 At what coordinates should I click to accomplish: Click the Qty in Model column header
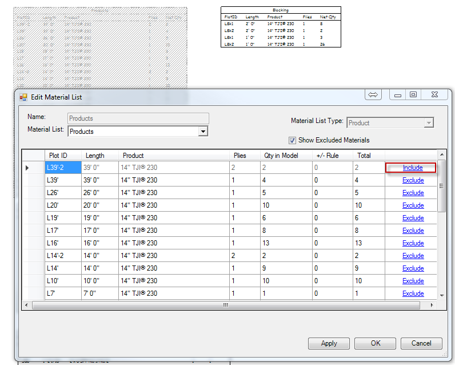(x=286, y=156)
